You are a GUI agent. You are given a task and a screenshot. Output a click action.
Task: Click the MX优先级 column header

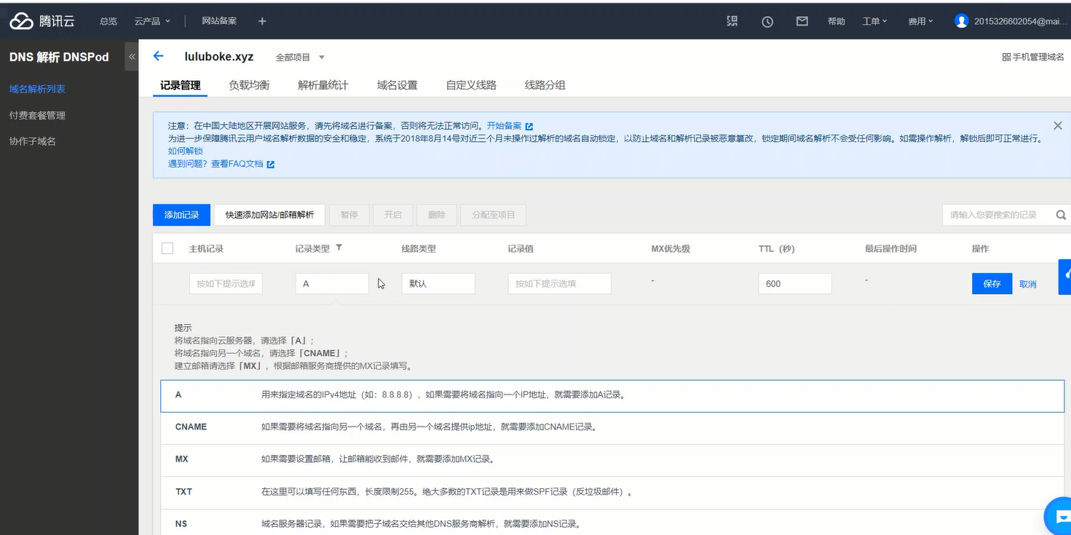671,248
